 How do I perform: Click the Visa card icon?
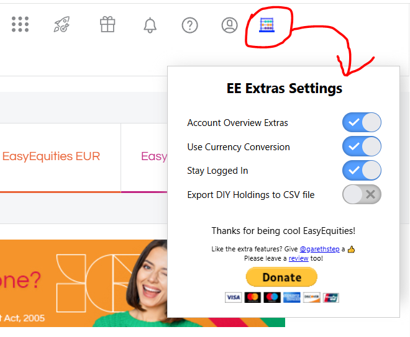coord(233,297)
